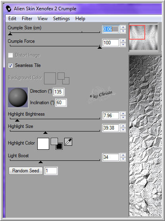Increase Highlight Brightness with up arrow
The width and height of the screenshot is (165, 221).
point(123,114)
